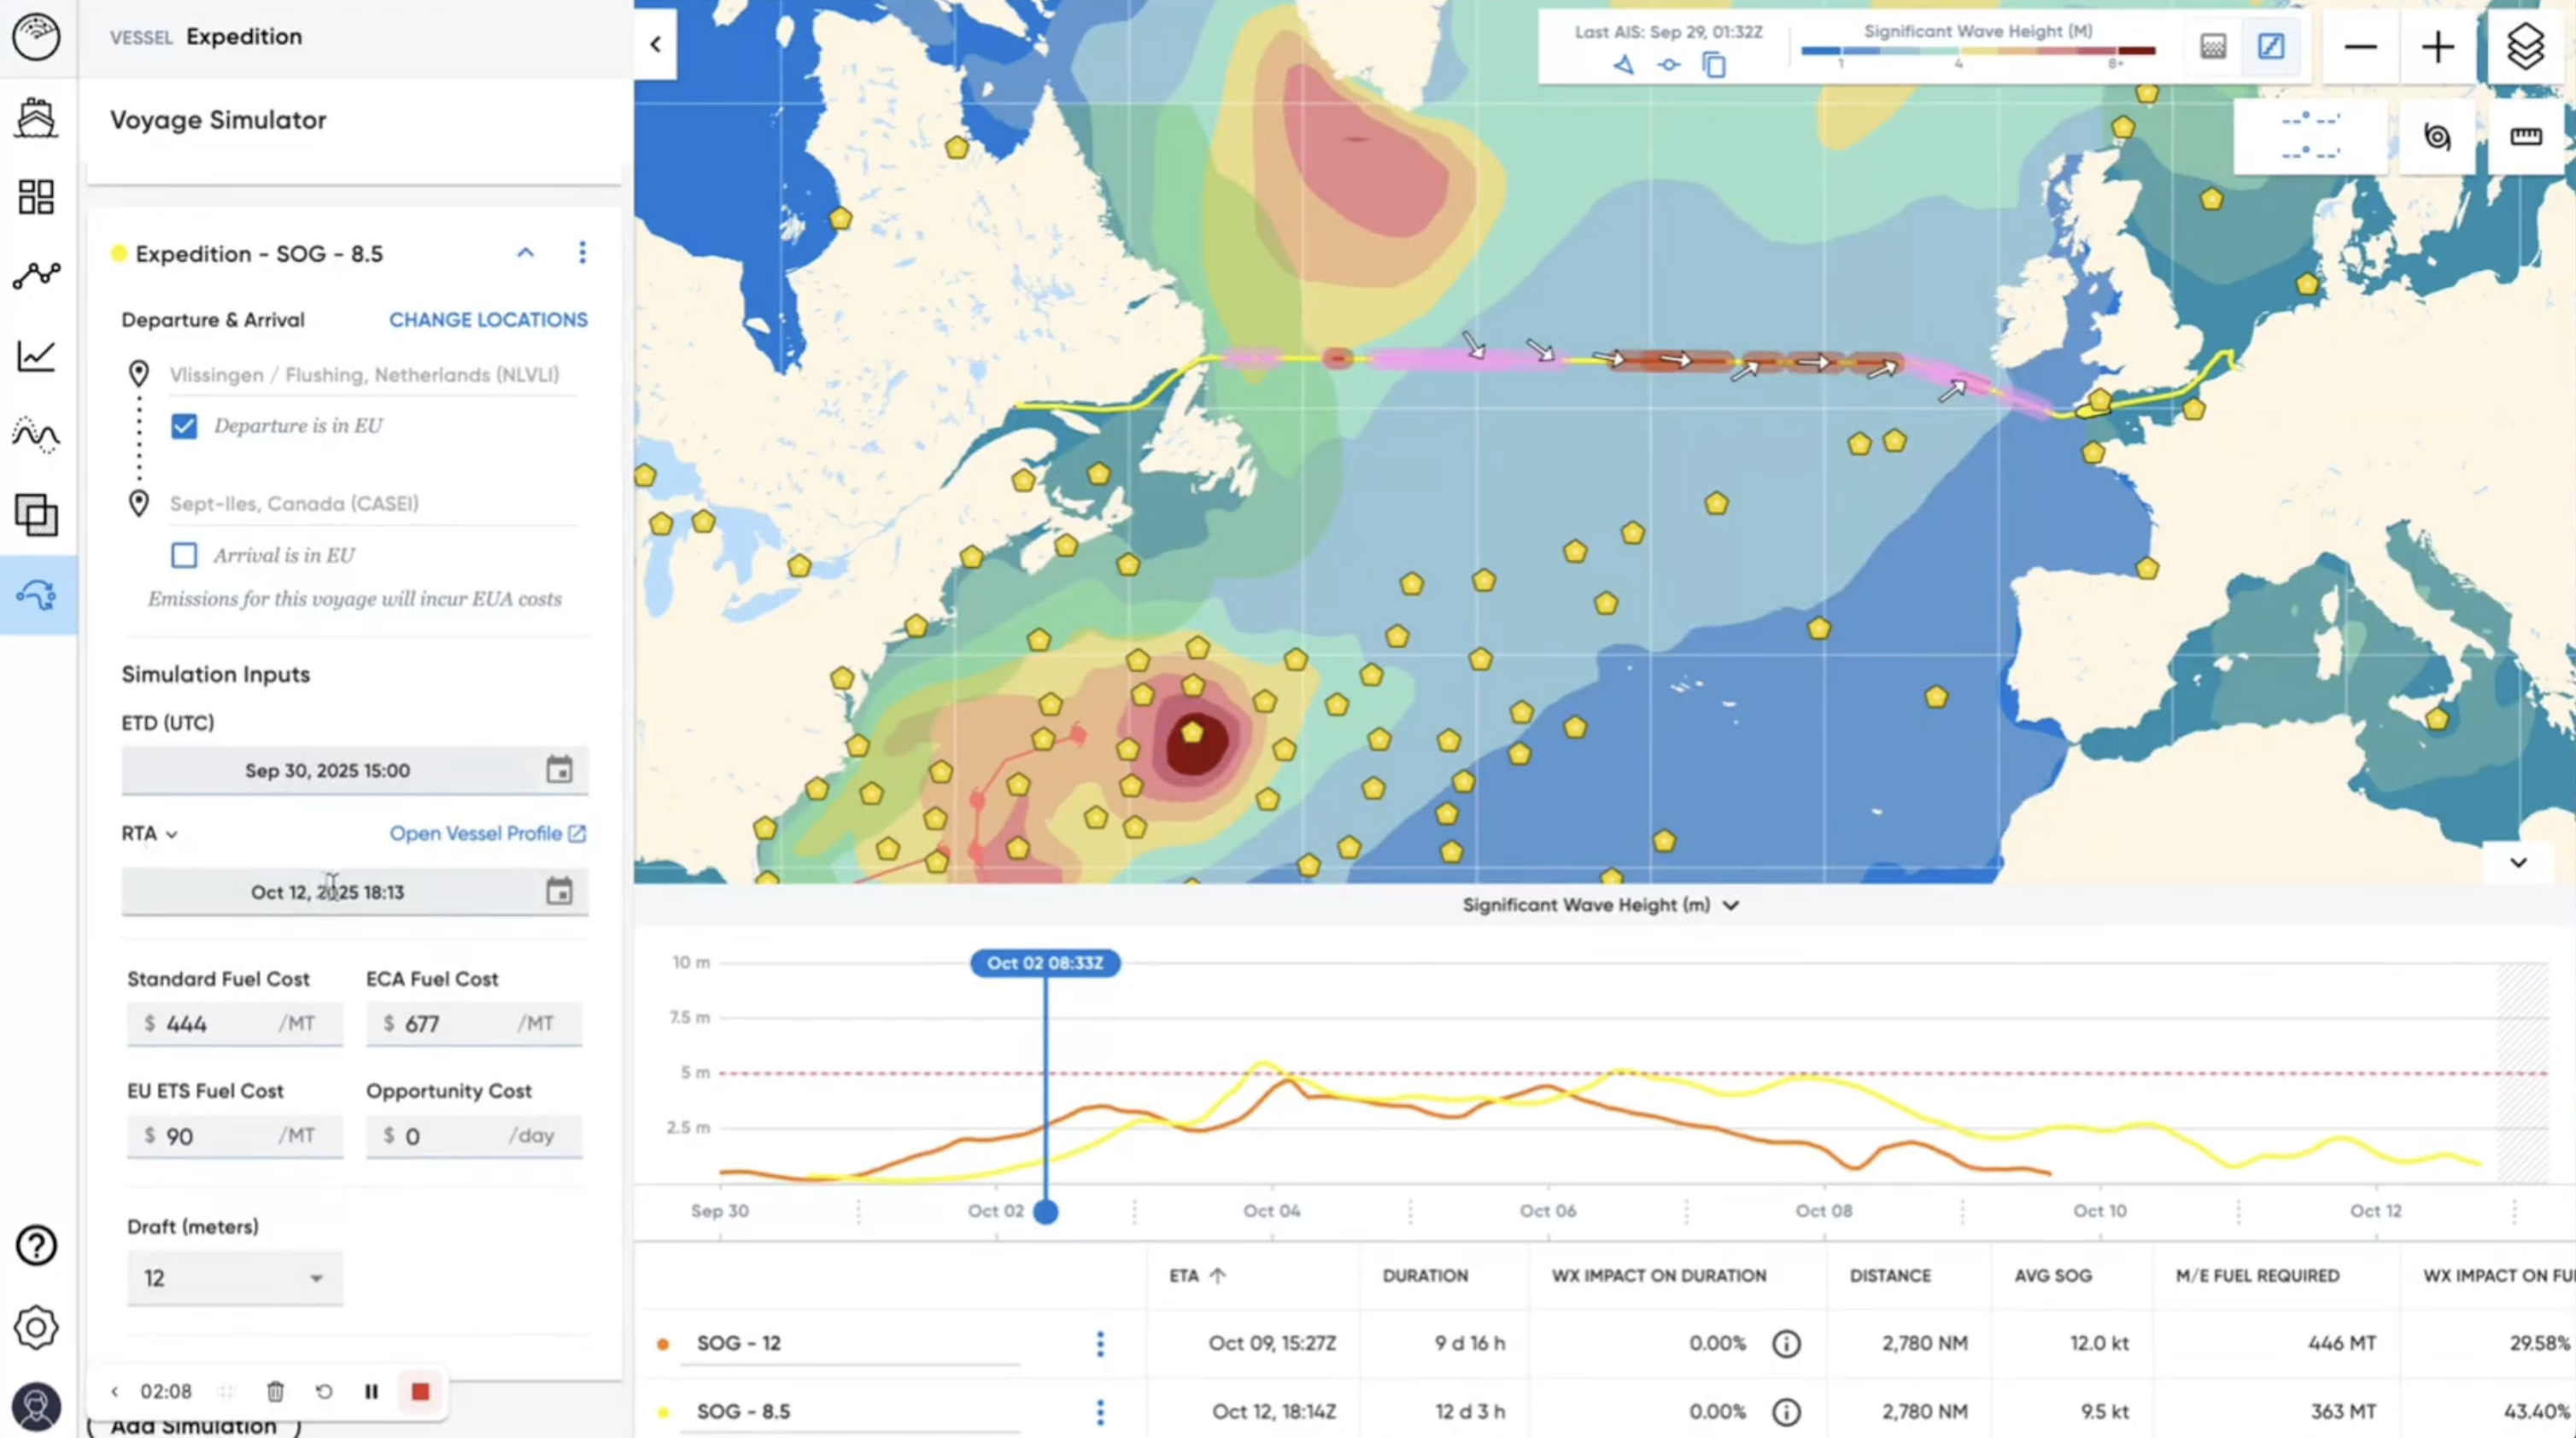Zoom out the map with minus button

tap(2360, 47)
